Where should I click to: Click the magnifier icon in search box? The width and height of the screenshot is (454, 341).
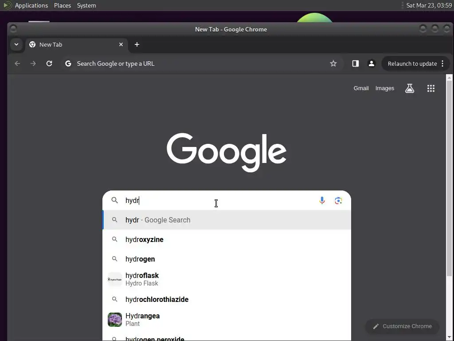pos(115,200)
